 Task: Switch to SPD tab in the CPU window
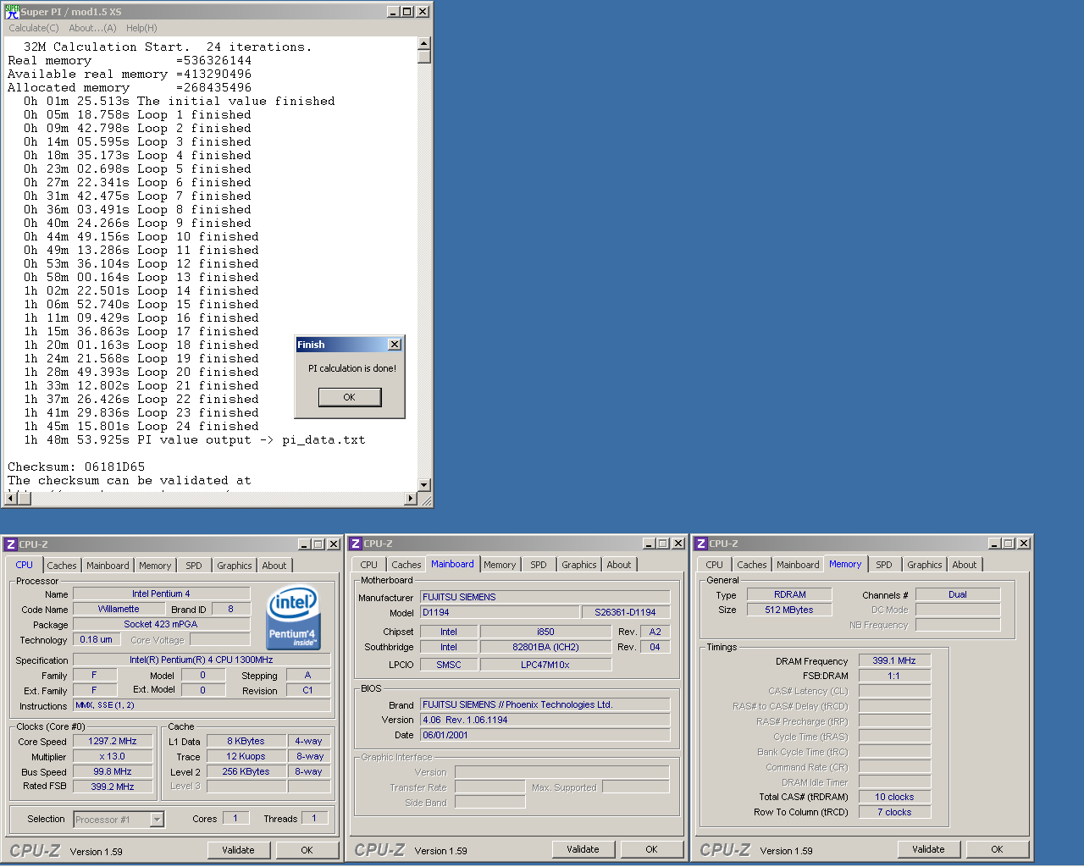click(x=194, y=566)
